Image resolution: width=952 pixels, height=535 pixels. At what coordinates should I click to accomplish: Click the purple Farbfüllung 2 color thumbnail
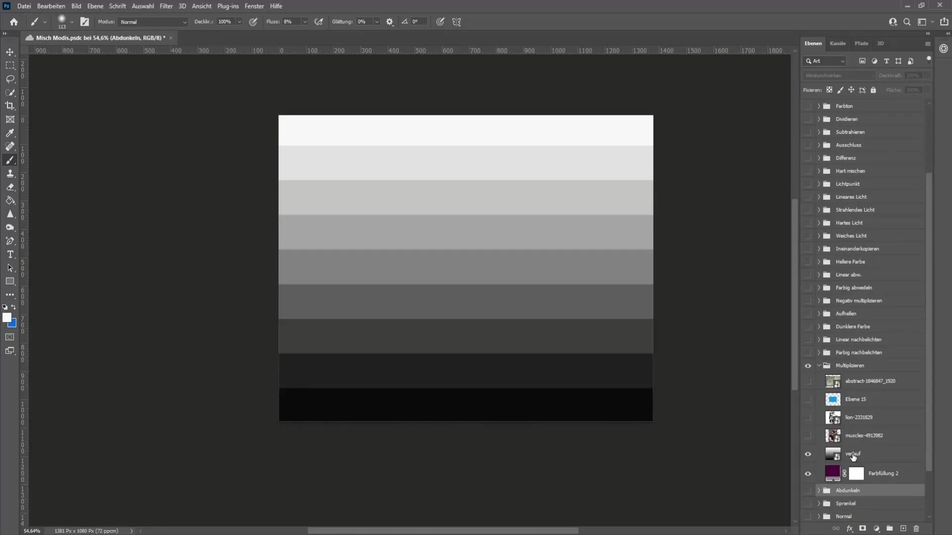833,473
